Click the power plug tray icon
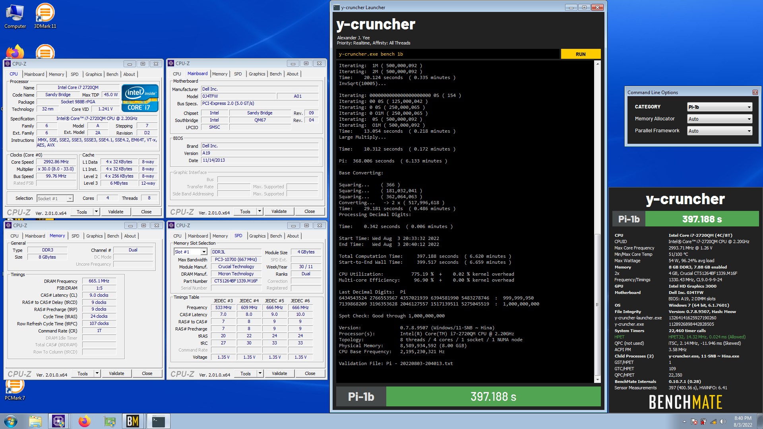Image resolution: width=763 pixels, height=429 pixels. (703, 421)
